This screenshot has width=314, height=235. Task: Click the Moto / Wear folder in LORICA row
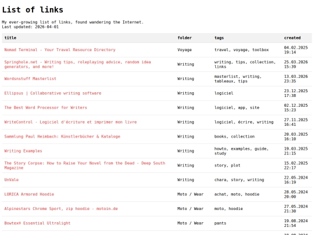pyautogui.click(x=191, y=194)
